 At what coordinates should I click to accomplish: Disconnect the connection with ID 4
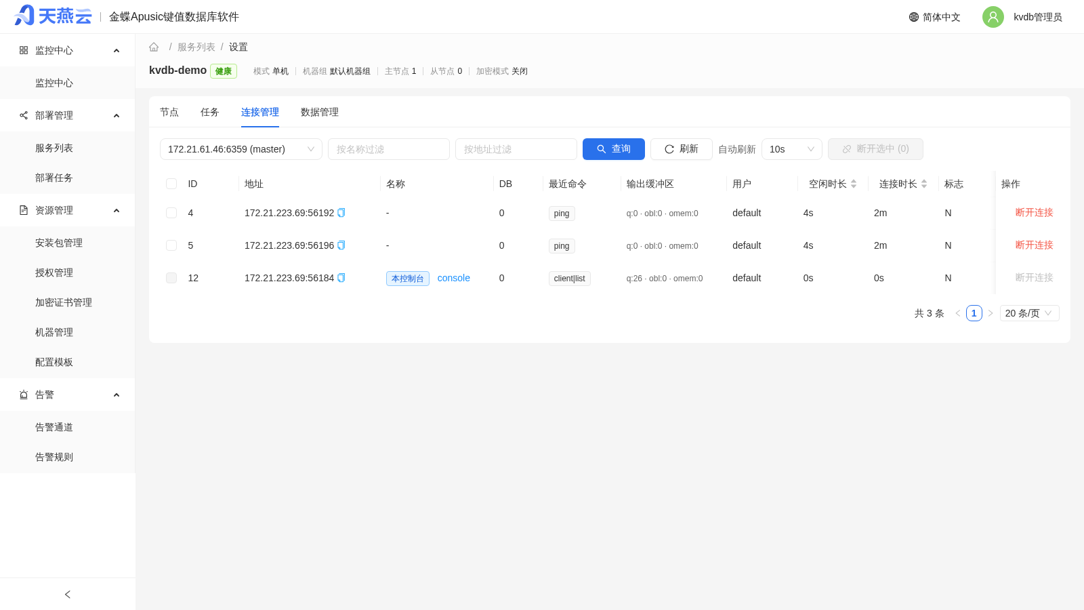coord(1034,213)
